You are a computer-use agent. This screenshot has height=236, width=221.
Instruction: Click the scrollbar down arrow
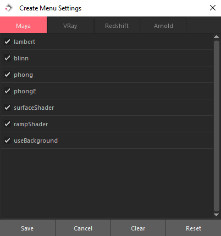[x=217, y=215]
